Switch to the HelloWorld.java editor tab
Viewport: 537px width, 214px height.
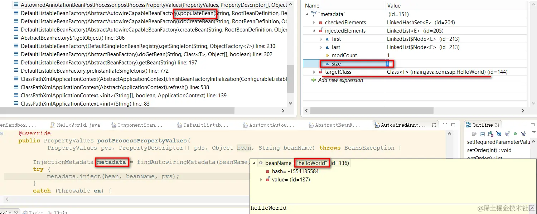click(75, 125)
